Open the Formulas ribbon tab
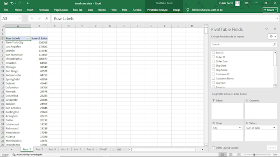 (x=44, y=10)
